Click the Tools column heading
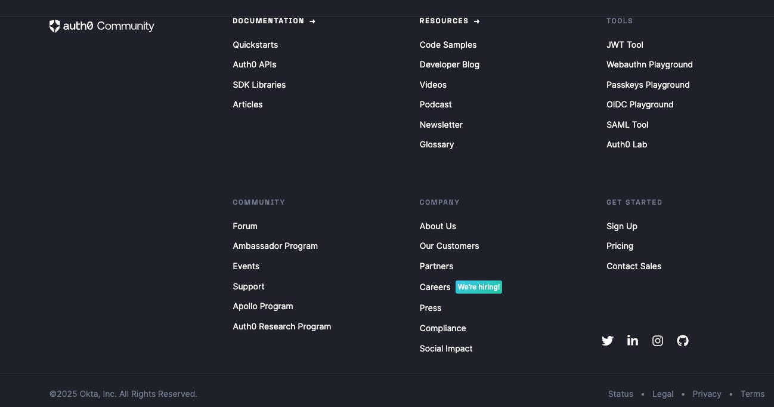 [620, 21]
